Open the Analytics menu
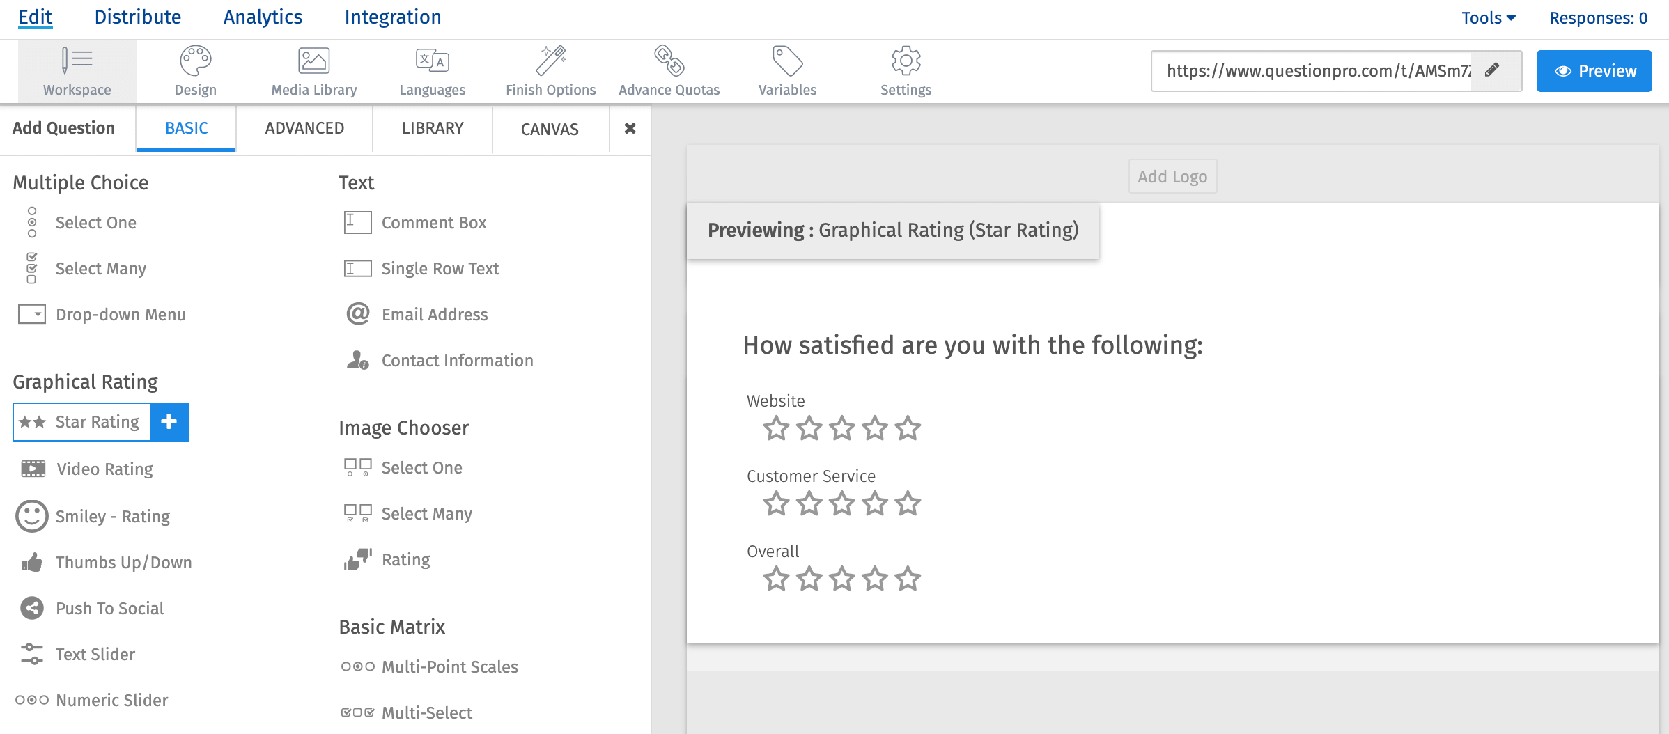 pos(263,17)
